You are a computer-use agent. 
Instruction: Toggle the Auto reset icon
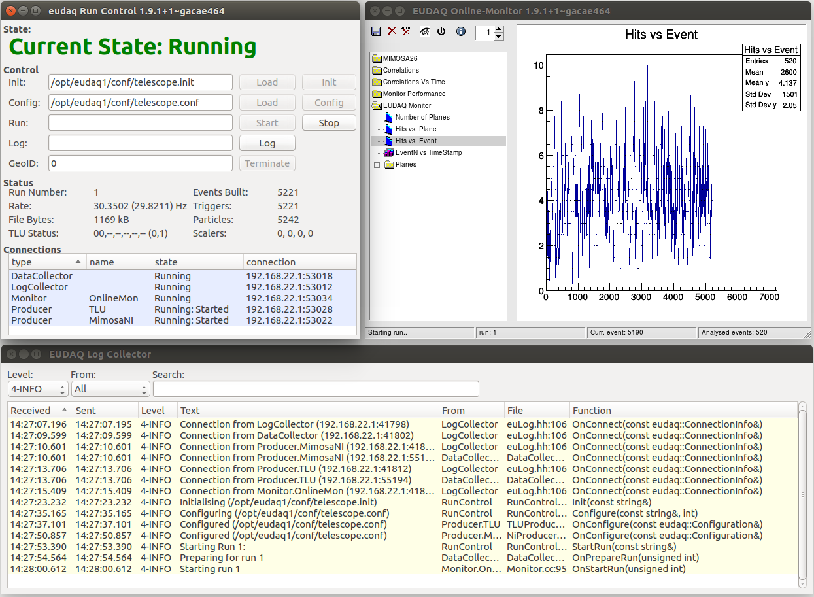point(405,31)
